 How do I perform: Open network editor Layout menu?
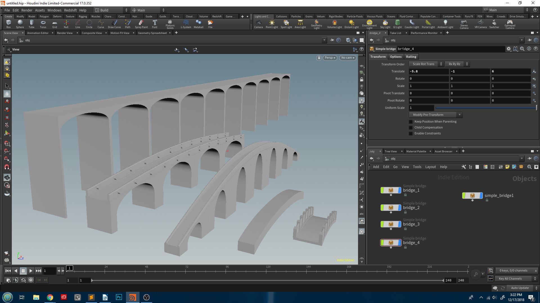(x=430, y=167)
